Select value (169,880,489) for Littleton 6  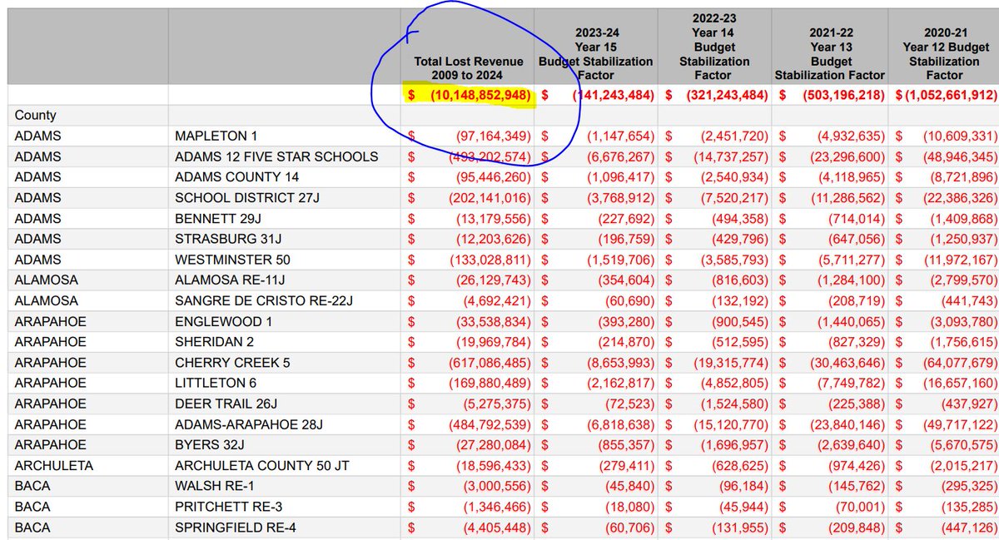(x=490, y=383)
